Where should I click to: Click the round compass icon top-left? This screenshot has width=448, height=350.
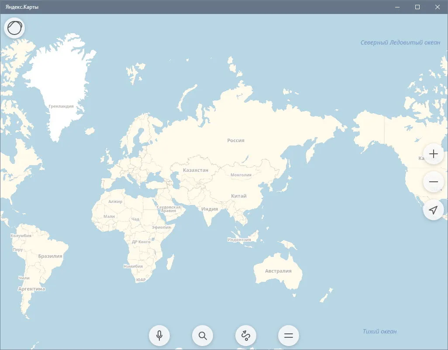click(14, 28)
